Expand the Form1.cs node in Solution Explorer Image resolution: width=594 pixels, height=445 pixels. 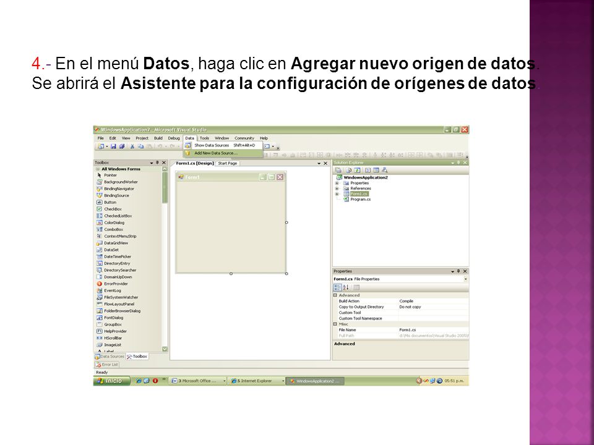(x=337, y=194)
